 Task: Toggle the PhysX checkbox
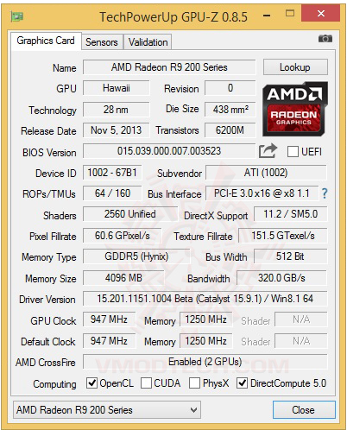[194, 383]
